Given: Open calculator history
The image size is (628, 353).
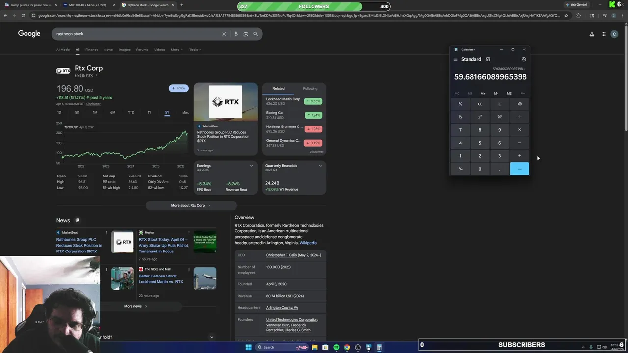Looking at the screenshot, I should pyautogui.click(x=524, y=59).
